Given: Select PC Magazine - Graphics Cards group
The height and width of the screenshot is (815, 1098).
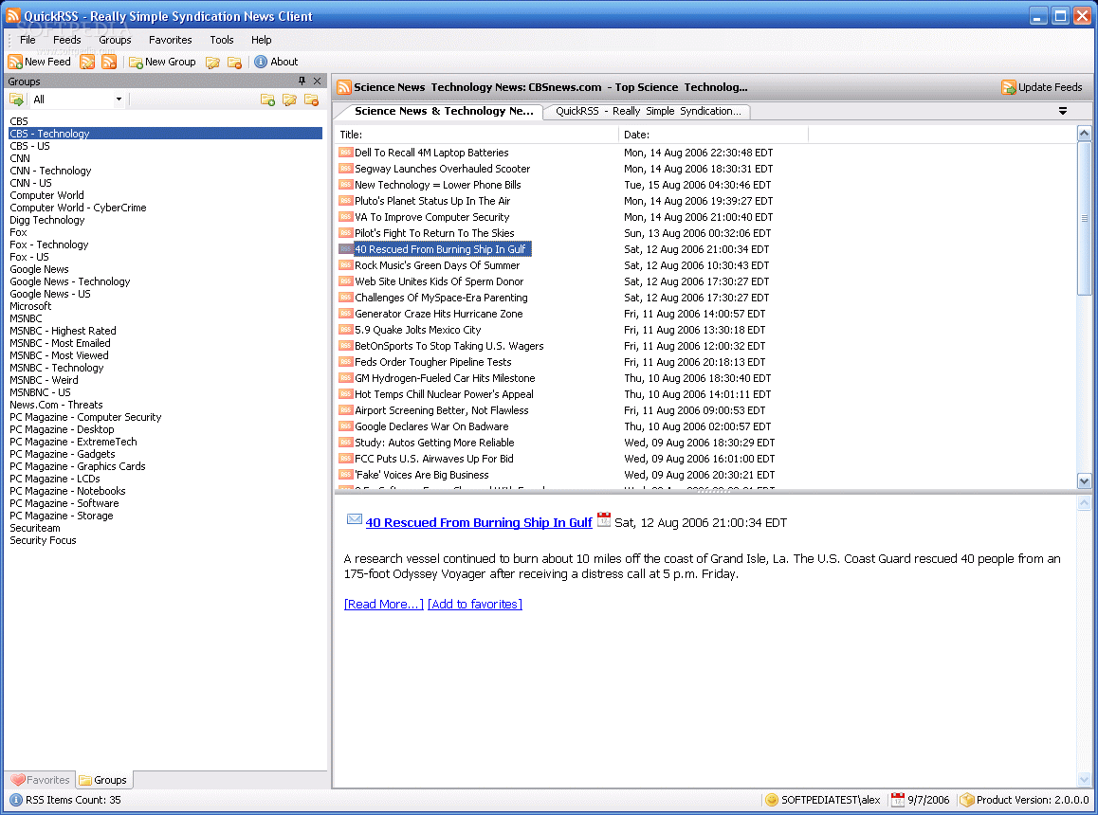Looking at the screenshot, I should [78, 466].
